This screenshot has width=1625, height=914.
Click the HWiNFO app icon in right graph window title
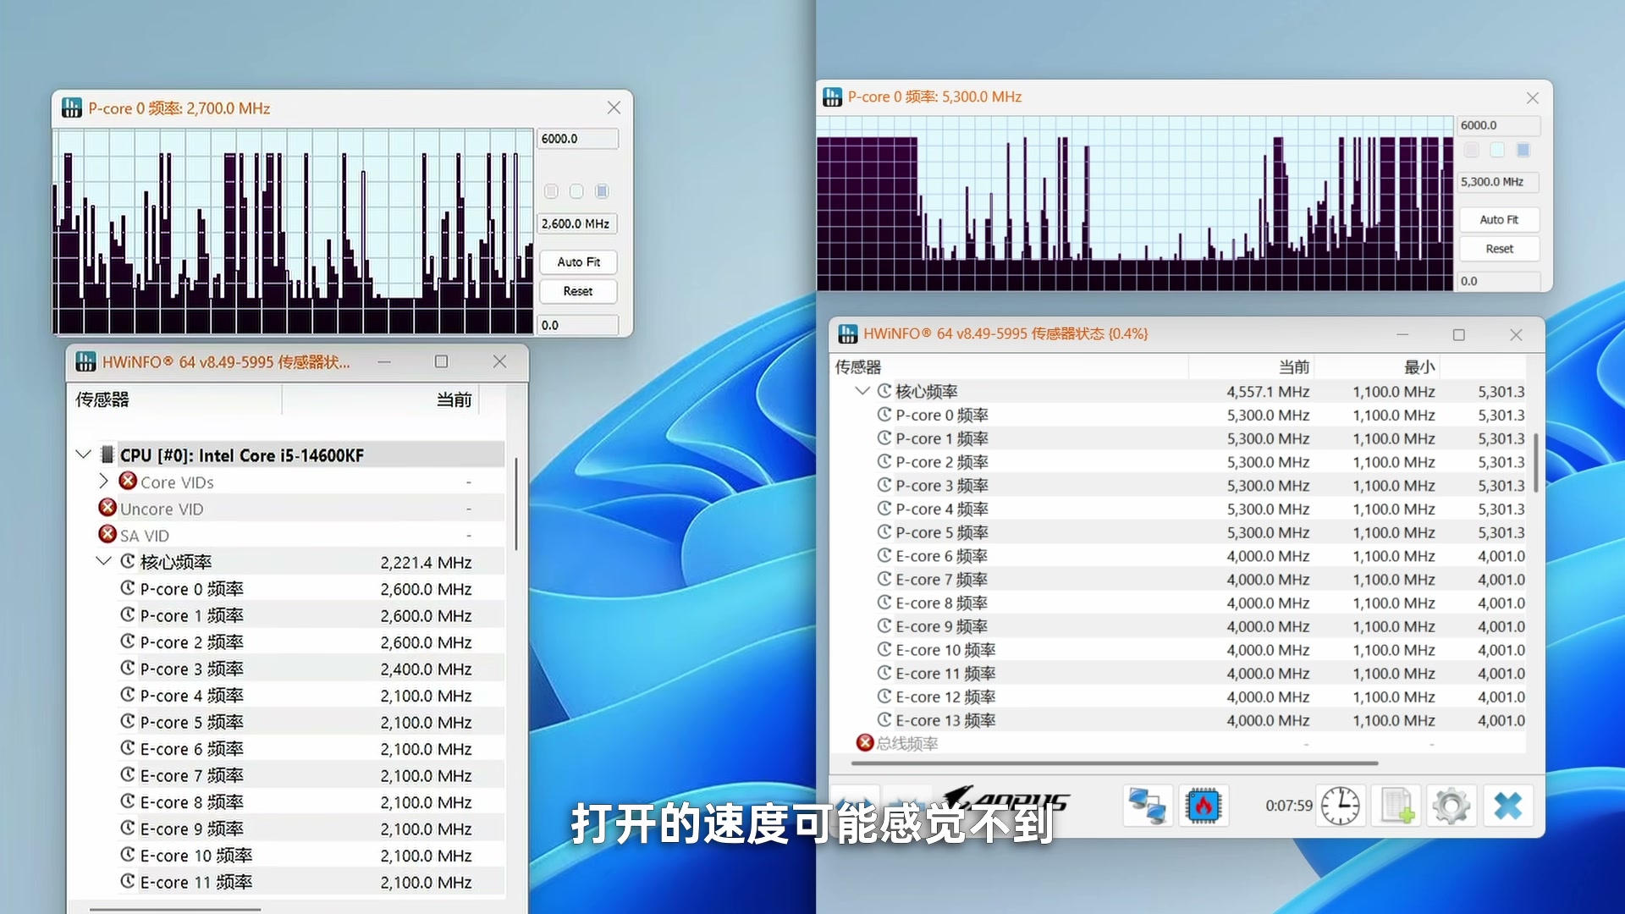pyautogui.click(x=832, y=96)
